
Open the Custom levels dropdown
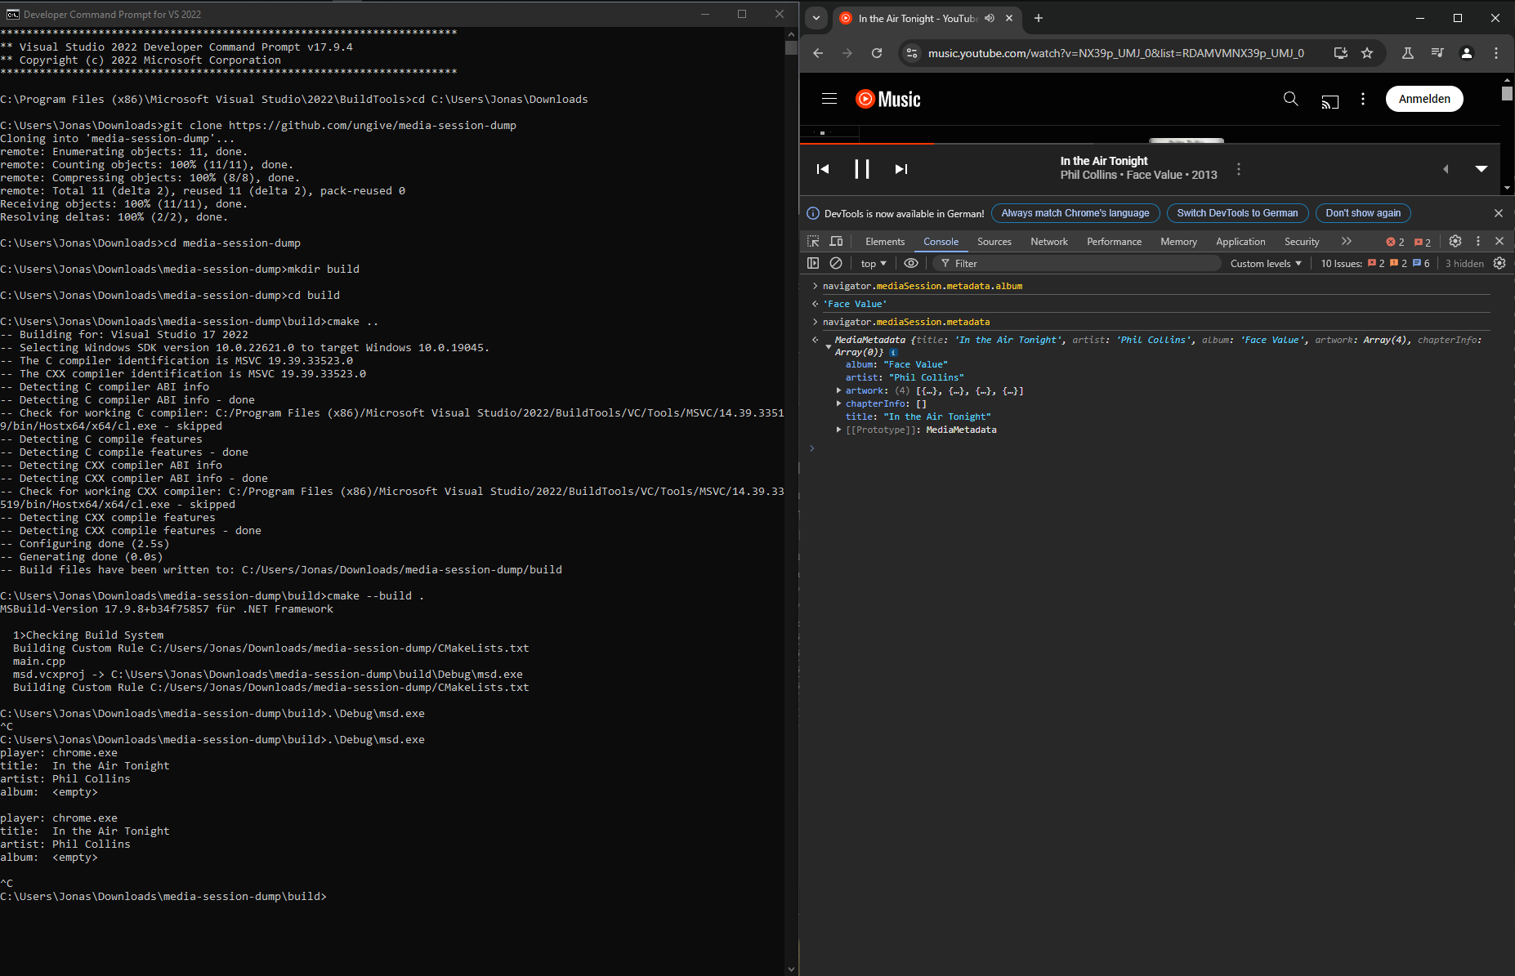[1265, 263]
